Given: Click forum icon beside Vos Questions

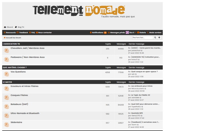Looking at the screenshot, I should (6, 74).
